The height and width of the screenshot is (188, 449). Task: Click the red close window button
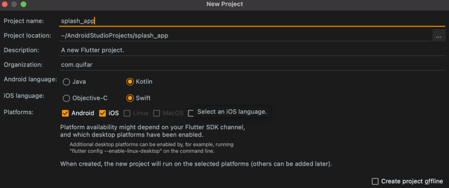click(5, 4)
